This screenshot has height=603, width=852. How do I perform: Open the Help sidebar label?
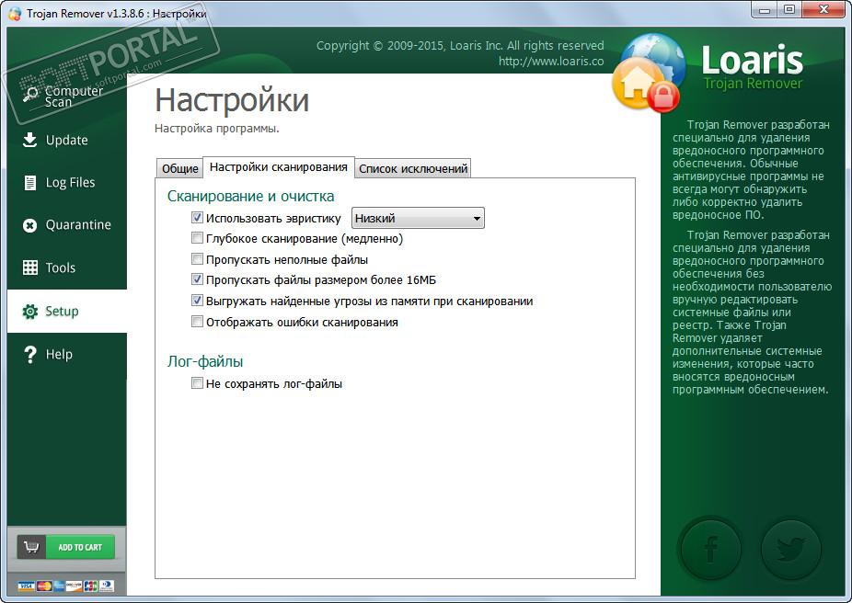pos(59,355)
